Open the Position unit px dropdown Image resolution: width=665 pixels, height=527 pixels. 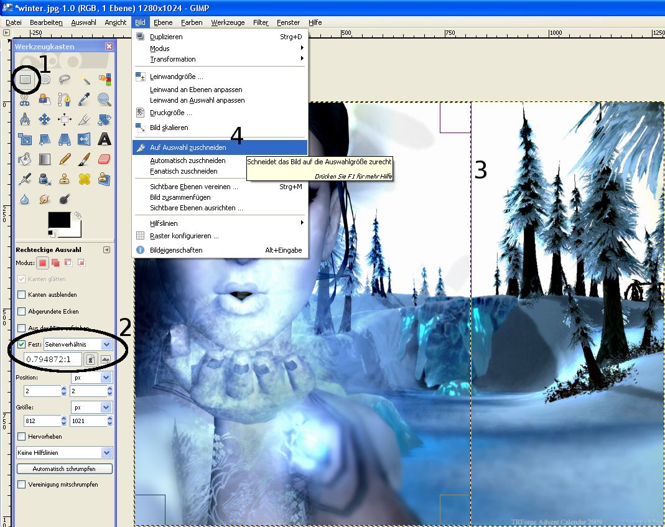(x=91, y=377)
